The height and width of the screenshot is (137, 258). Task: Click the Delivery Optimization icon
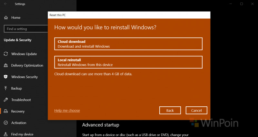pos(6,65)
